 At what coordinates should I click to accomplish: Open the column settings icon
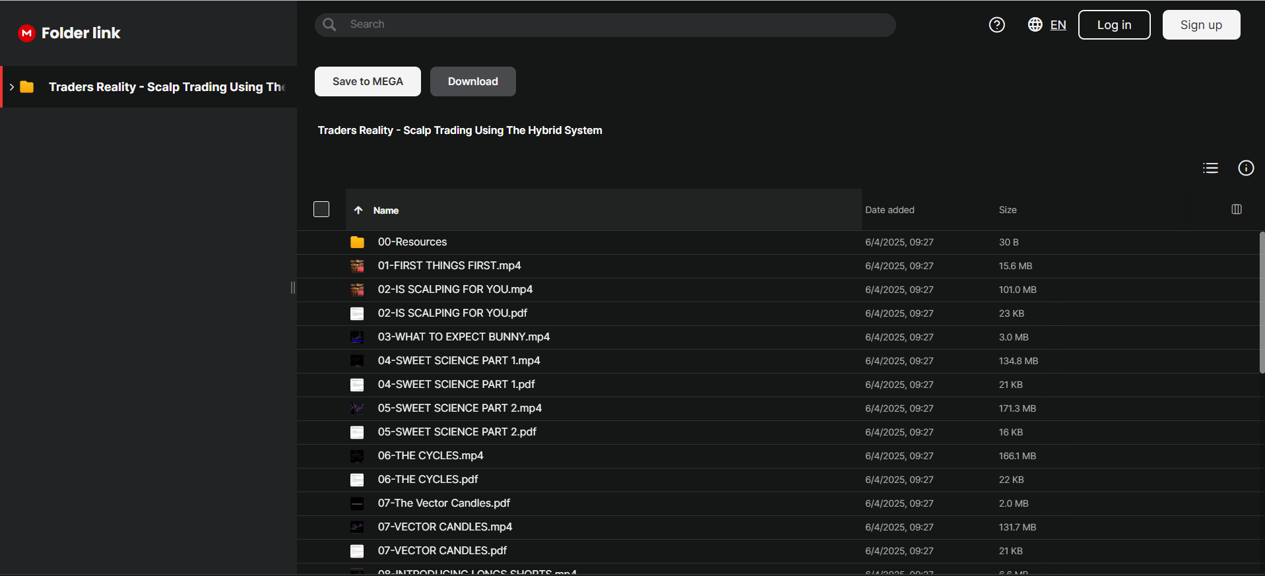click(1237, 209)
